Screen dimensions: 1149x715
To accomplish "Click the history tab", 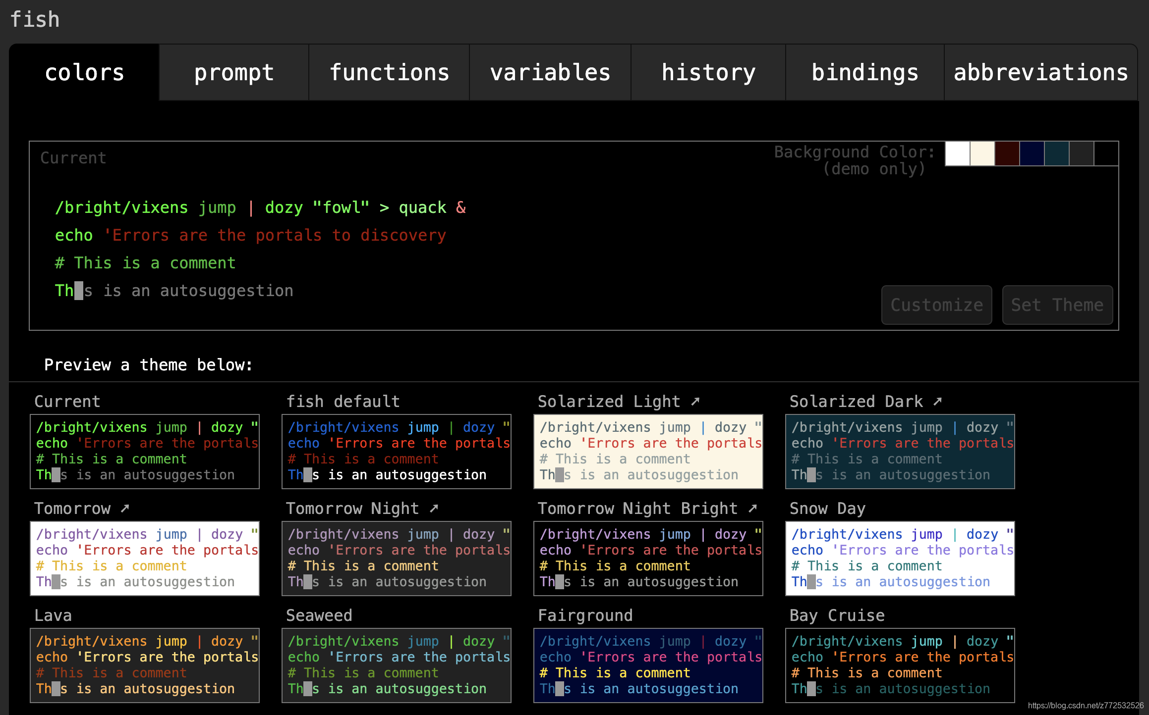I will [x=707, y=72].
